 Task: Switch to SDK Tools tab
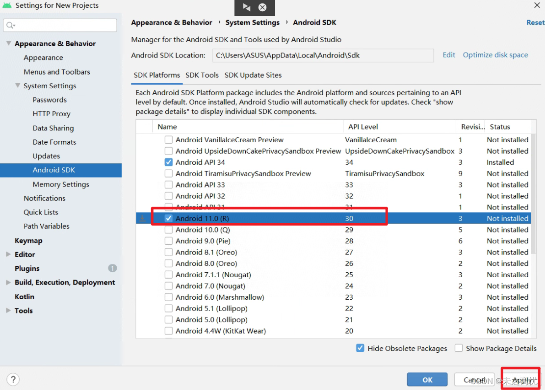point(202,75)
